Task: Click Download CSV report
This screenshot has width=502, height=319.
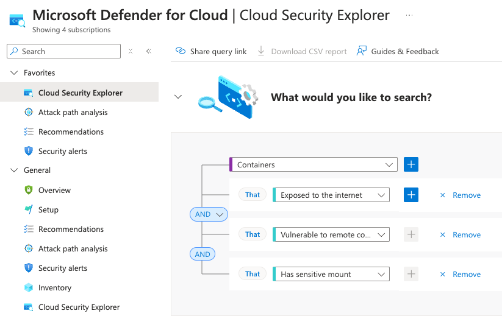Action: (x=302, y=51)
